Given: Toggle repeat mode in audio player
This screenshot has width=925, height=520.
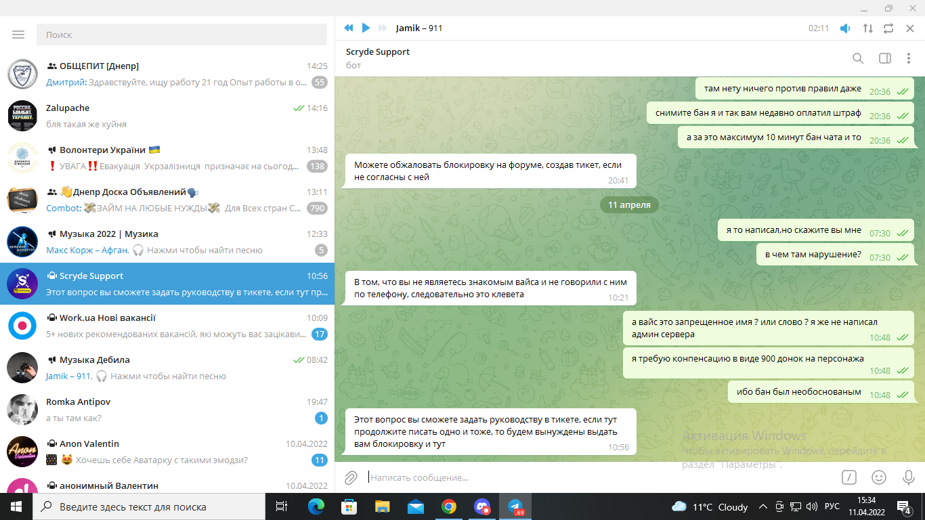Looking at the screenshot, I should (x=888, y=28).
